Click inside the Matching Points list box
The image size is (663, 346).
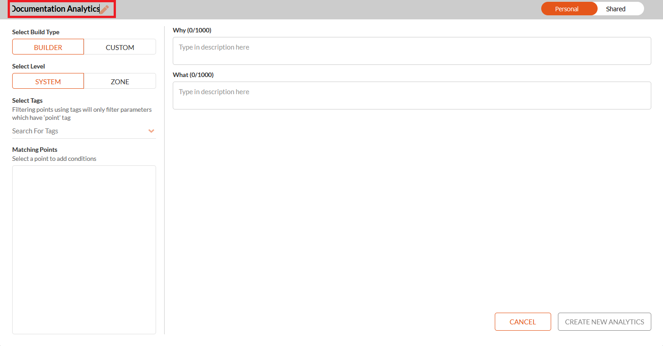(x=84, y=250)
